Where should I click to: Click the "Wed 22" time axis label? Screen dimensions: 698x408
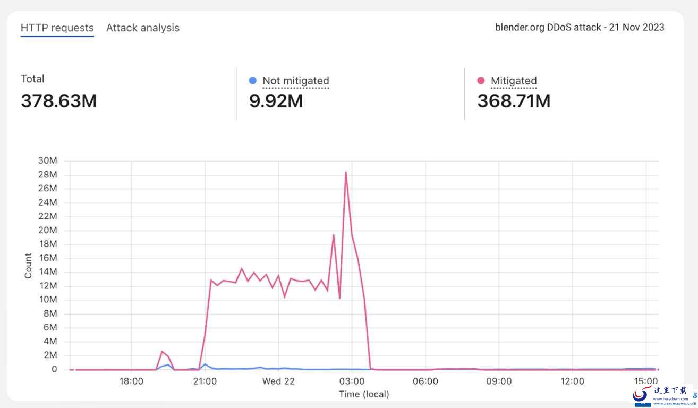[x=278, y=381]
